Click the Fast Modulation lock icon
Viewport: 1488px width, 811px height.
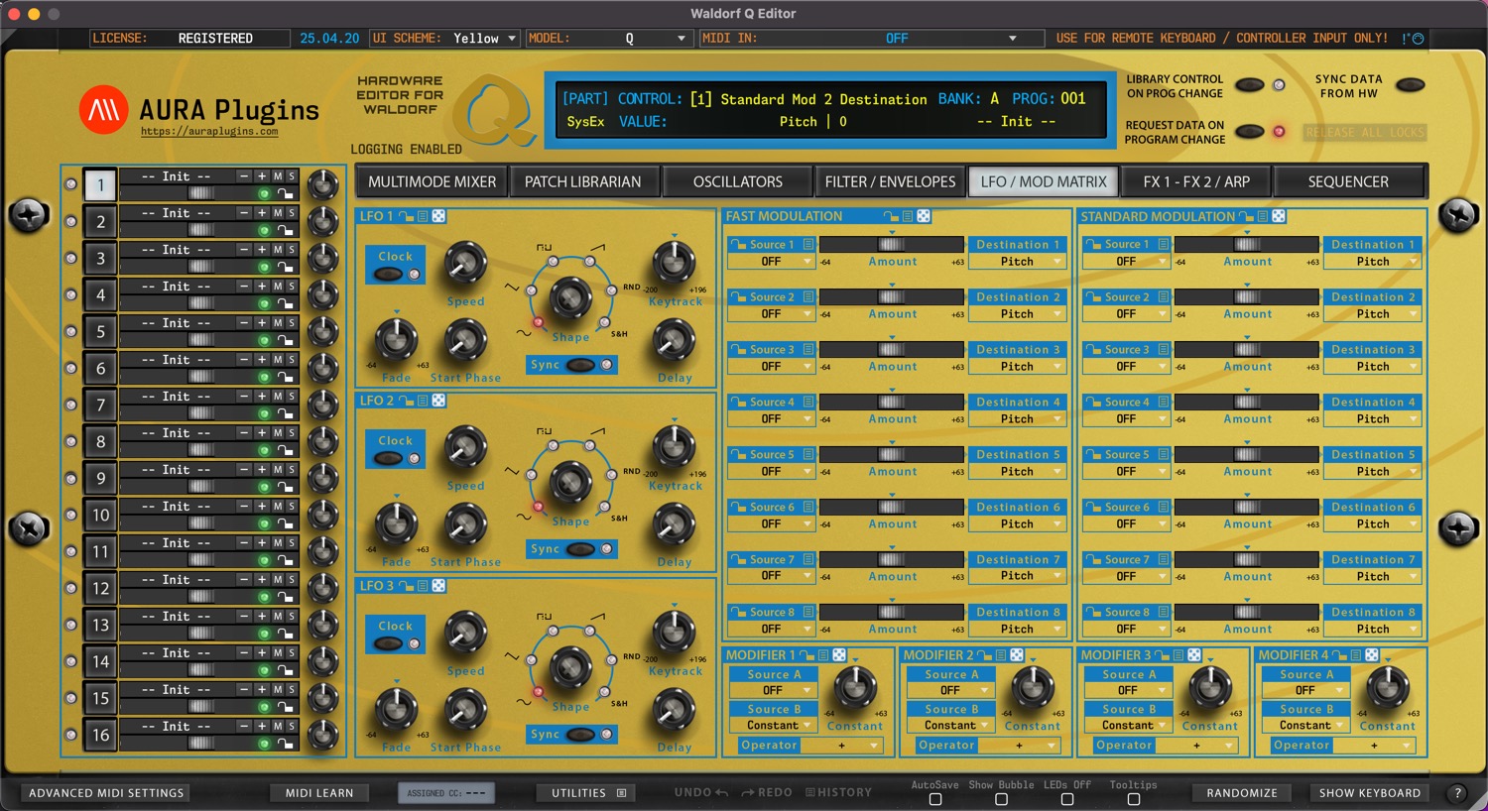[x=891, y=216]
